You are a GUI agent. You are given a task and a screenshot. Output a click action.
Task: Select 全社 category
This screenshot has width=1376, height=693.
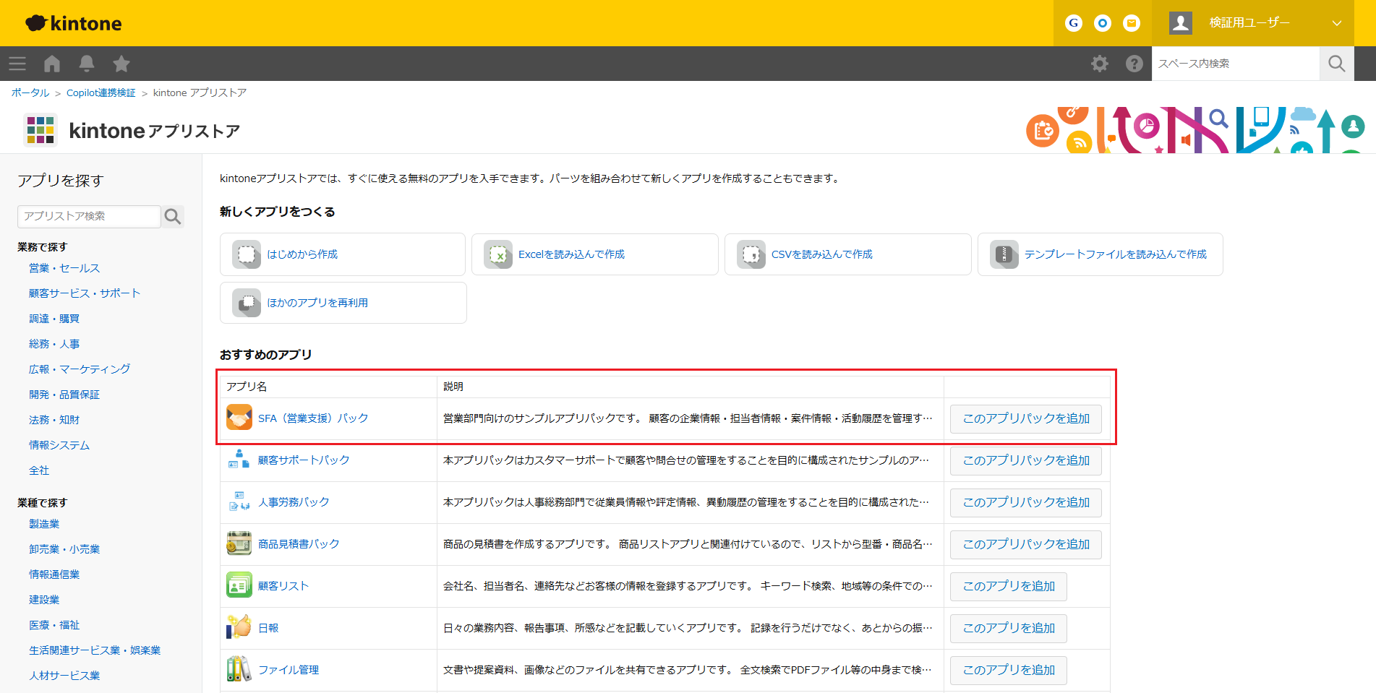(39, 470)
